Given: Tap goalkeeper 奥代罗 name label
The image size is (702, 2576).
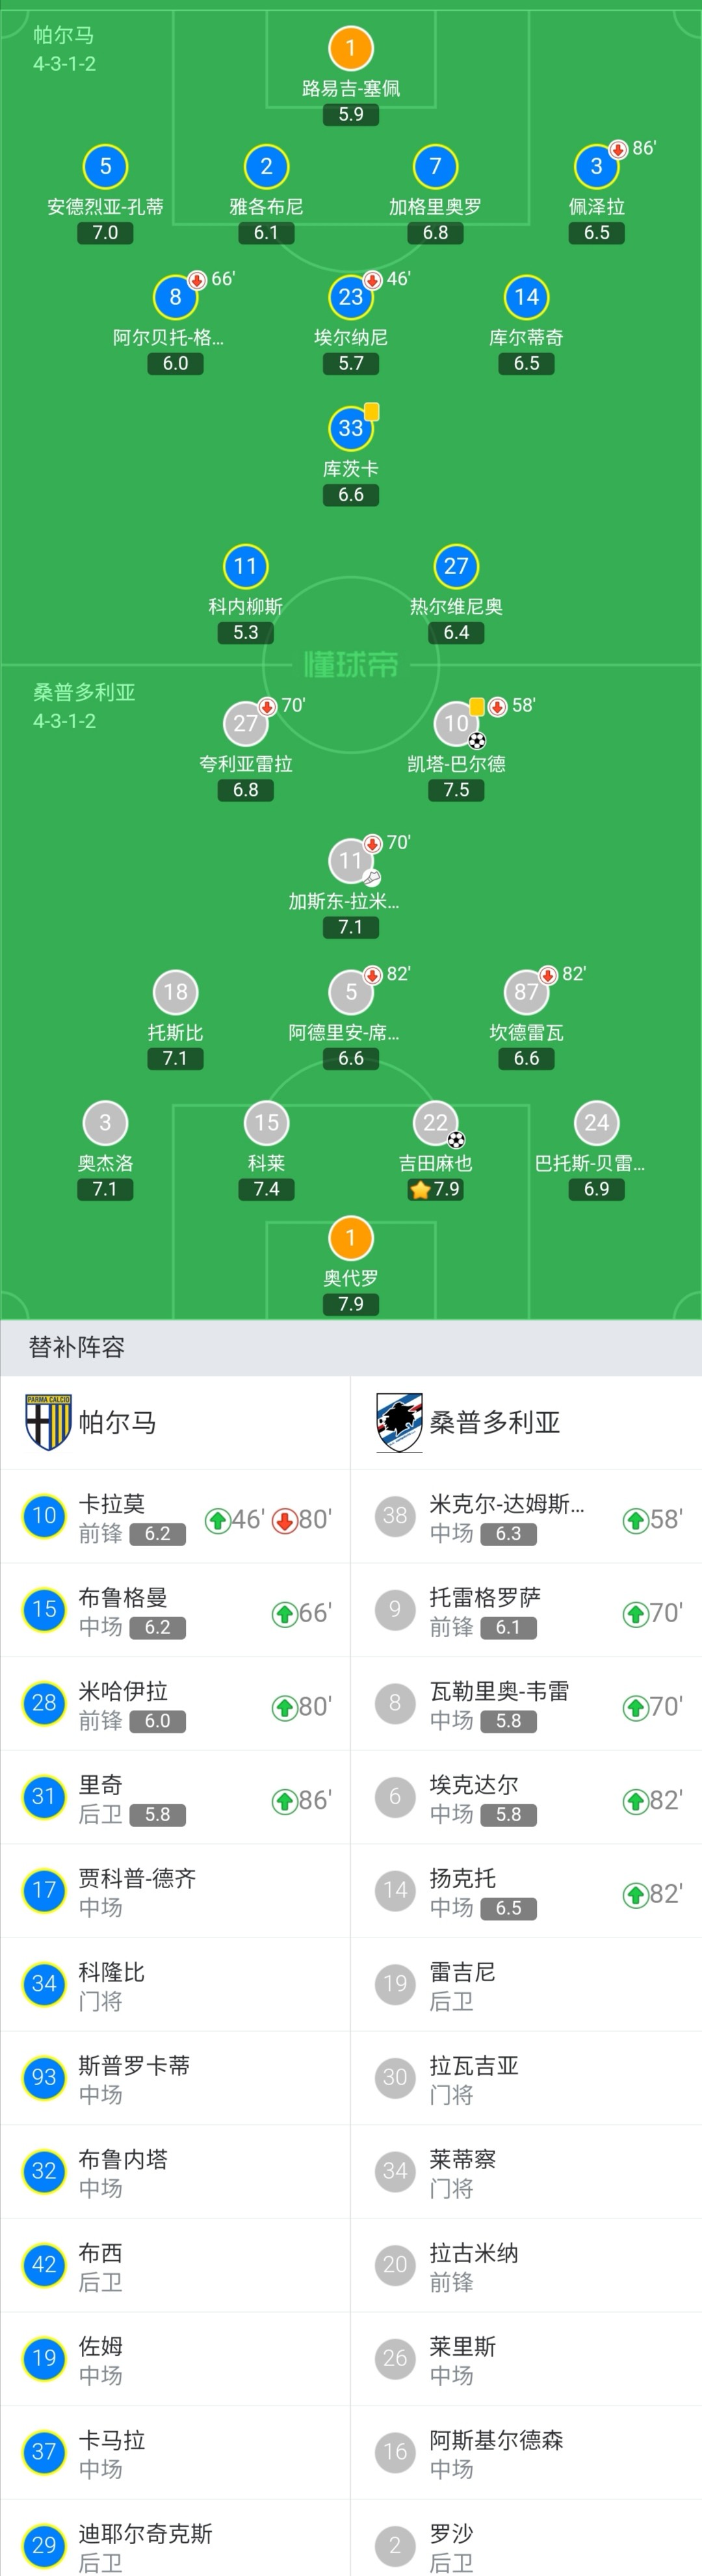Looking at the screenshot, I should pos(350,1278).
